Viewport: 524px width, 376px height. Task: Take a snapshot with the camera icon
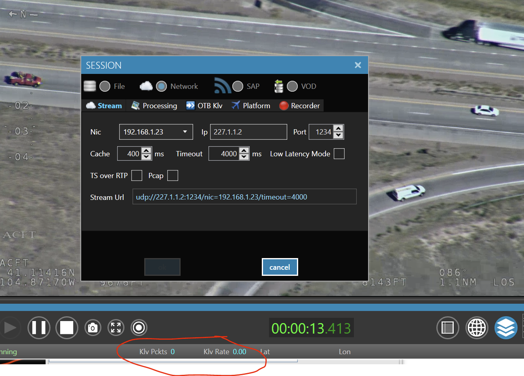pos(93,328)
